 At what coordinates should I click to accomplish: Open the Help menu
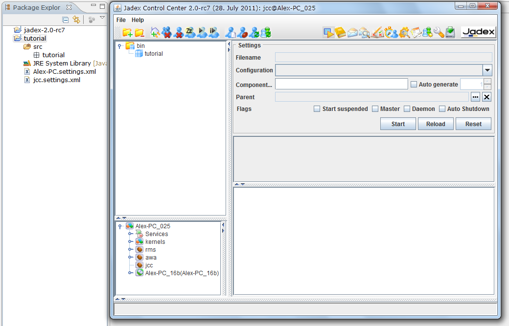pos(138,20)
